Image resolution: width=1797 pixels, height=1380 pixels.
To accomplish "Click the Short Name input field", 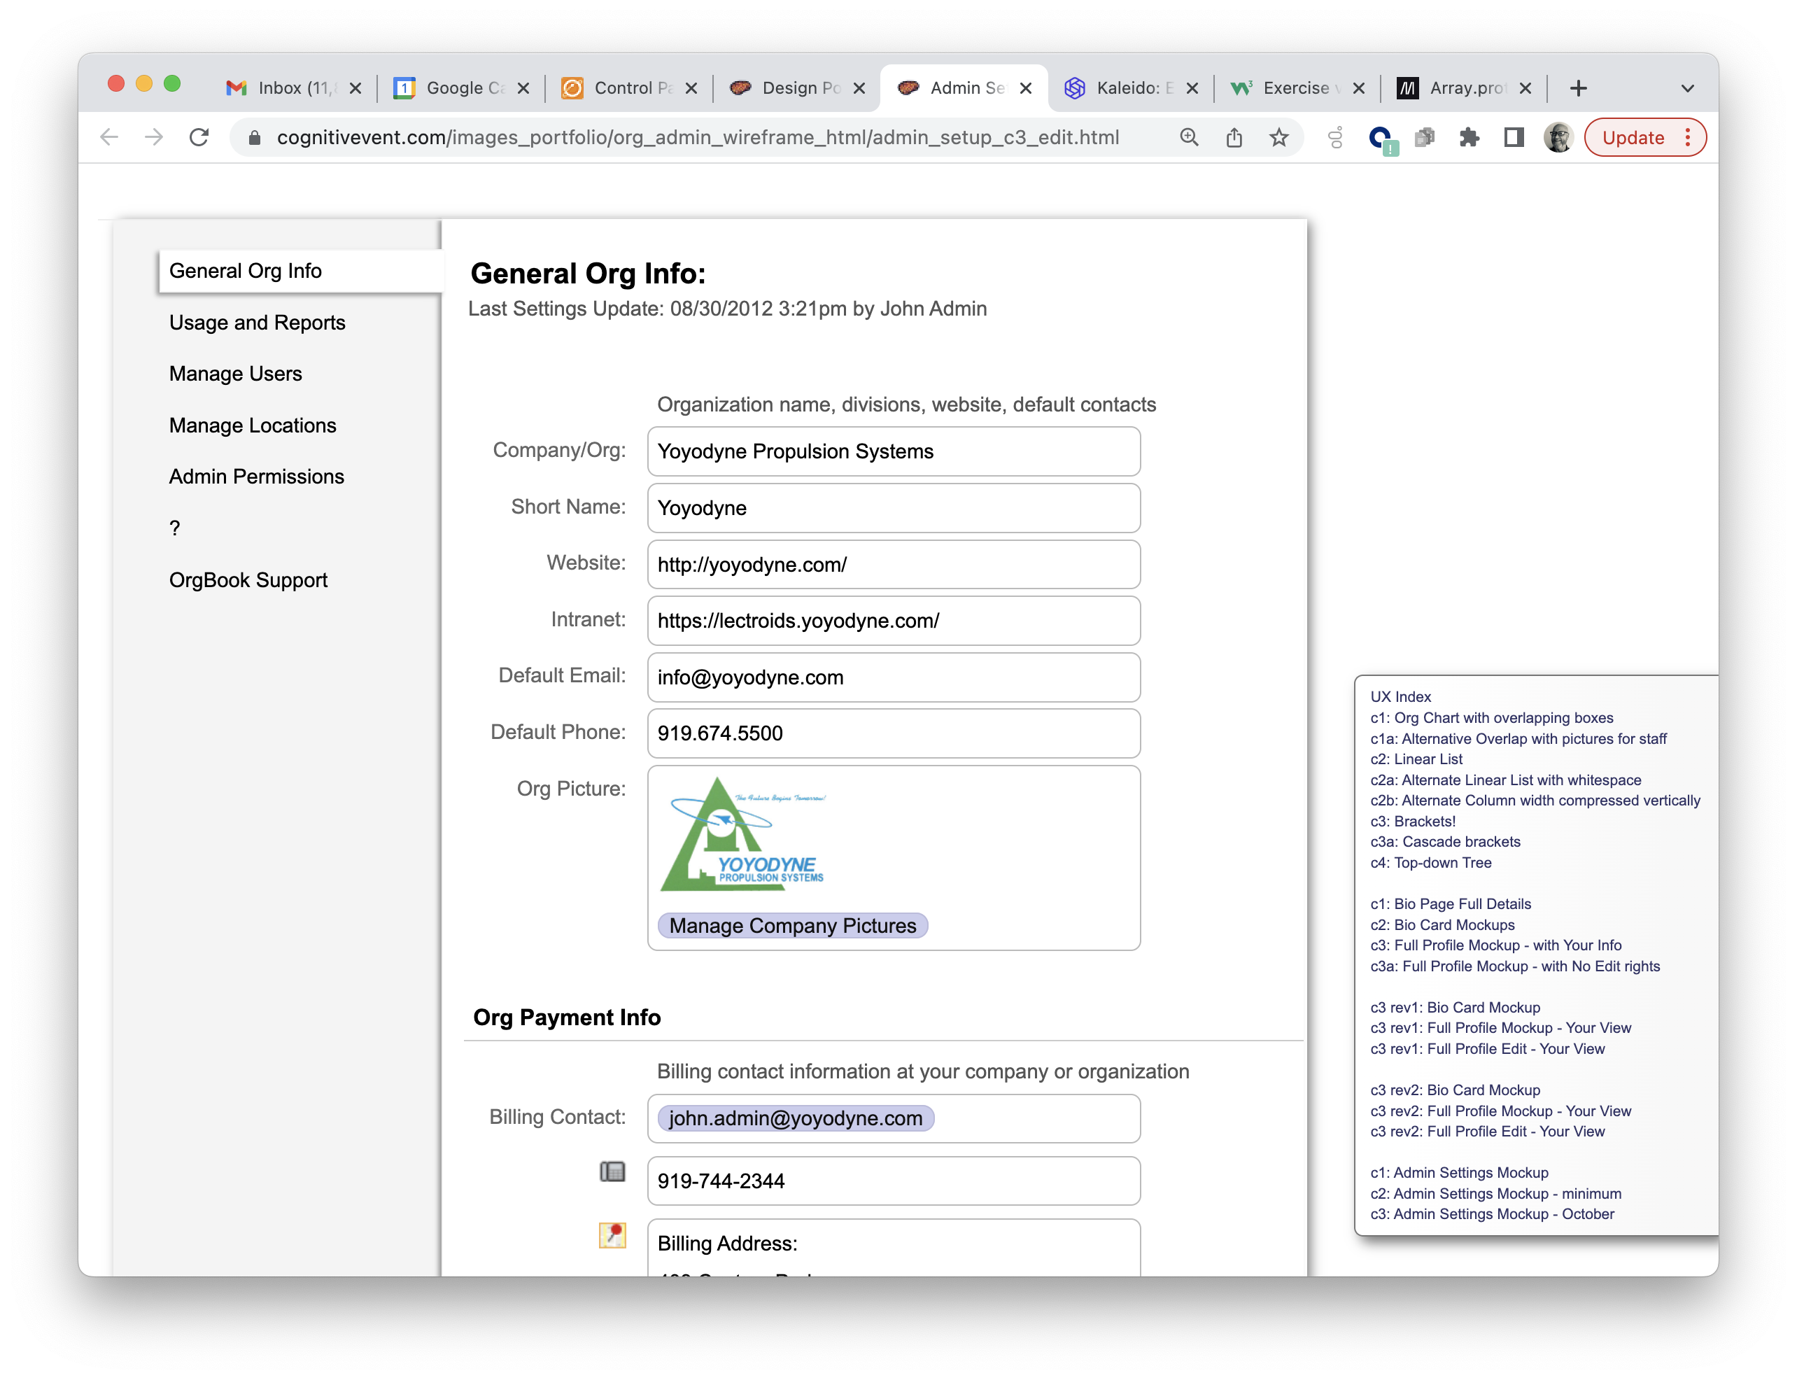I will pos(894,507).
